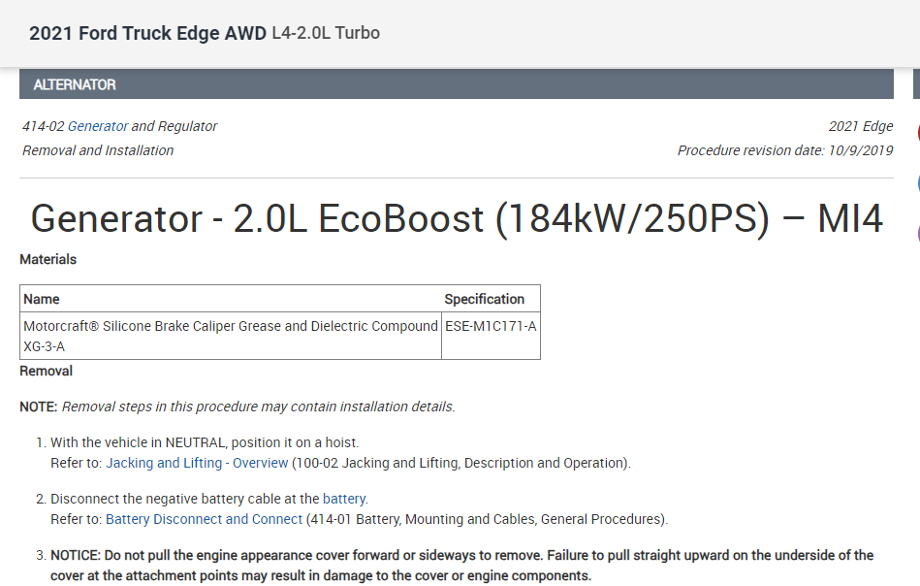Click the Motorcraft Silicone Brake Caliper Grease cell
The height and width of the screenshot is (586, 920).
tap(230, 327)
